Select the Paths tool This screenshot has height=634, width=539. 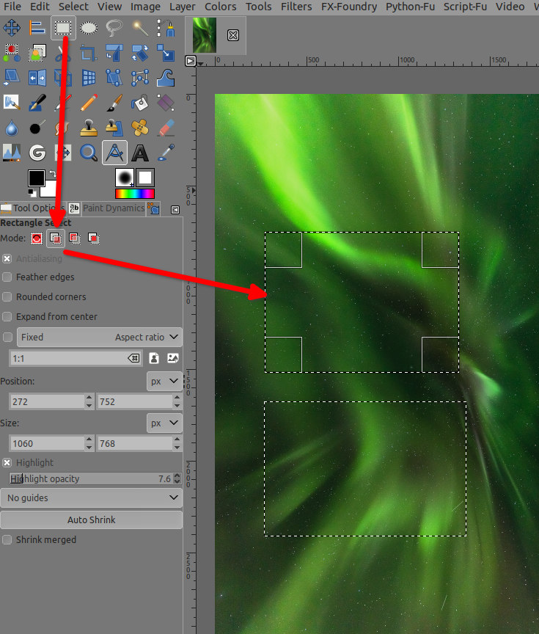click(x=166, y=28)
